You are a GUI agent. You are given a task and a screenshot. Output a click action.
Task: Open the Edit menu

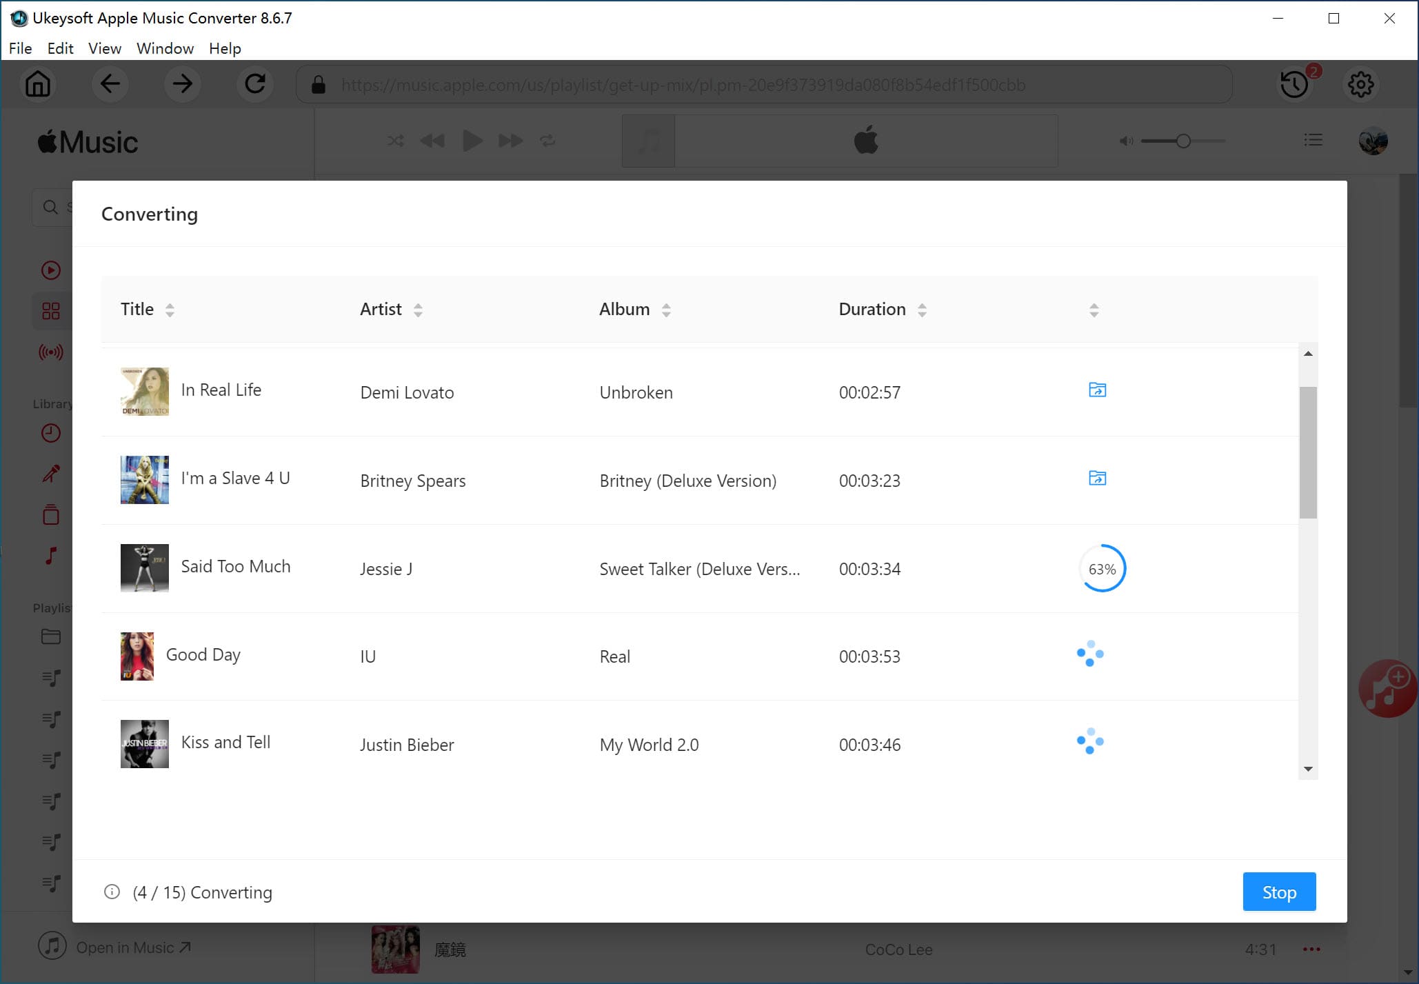coord(59,48)
